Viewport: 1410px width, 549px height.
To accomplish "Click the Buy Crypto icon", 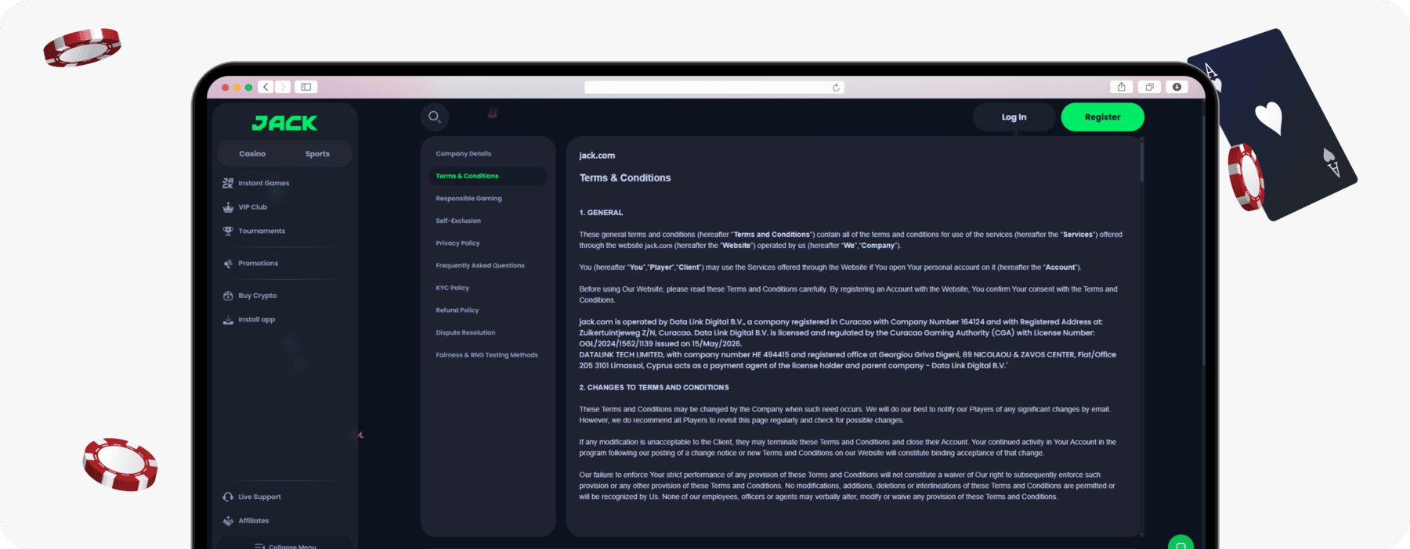I will click(228, 296).
